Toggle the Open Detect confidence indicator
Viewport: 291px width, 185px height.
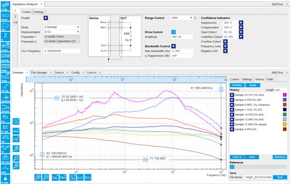click(x=241, y=32)
